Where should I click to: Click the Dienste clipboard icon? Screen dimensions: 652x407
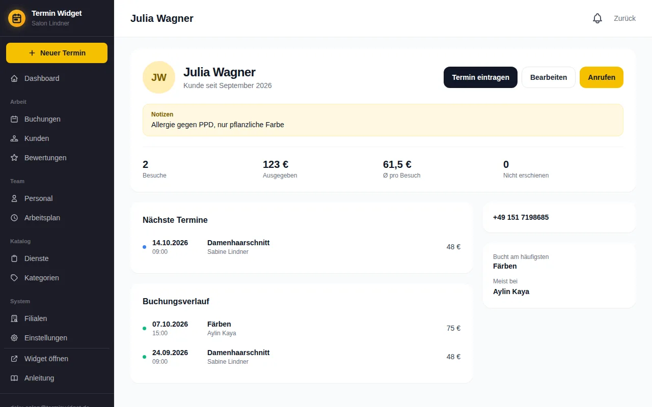[x=14, y=258]
